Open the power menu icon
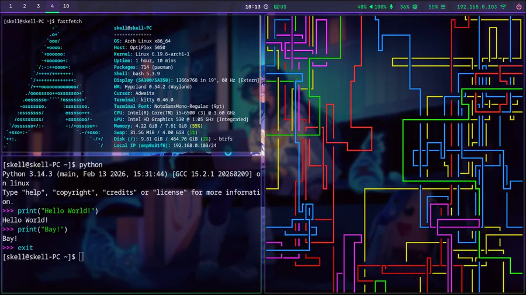 (518, 6)
